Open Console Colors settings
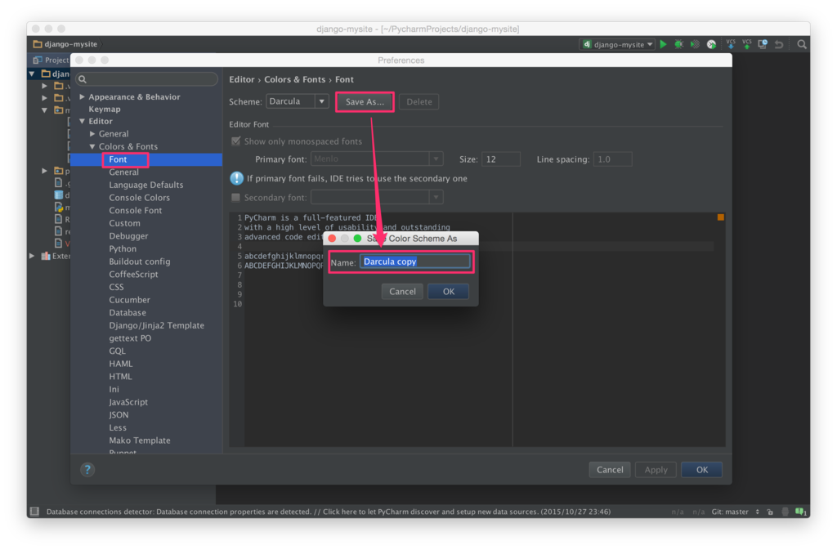 point(139,198)
